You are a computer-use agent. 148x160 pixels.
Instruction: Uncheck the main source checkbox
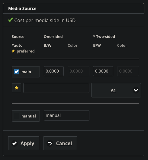(17, 72)
